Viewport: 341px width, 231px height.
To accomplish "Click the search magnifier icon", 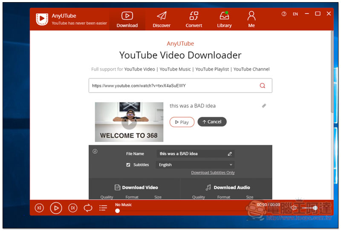I will 263,86.
